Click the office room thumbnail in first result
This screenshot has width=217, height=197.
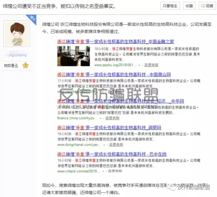coord(73,56)
